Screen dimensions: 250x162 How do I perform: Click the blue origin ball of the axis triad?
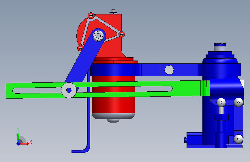(x=18, y=144)
